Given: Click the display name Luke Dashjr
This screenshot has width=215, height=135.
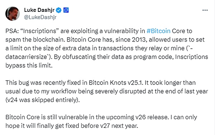Looking at the screenshot, I should [39, 10].
